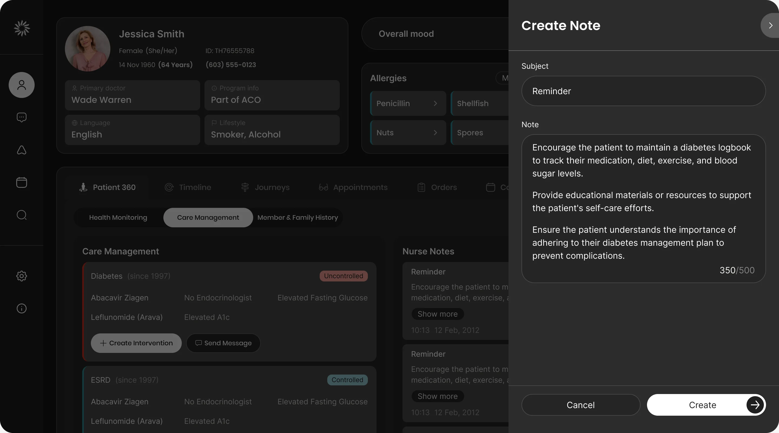Click the Lifestyle Smoker, Alcohol card
The width and height of the screenshot is (779, 433).
(x=272, y=130)
